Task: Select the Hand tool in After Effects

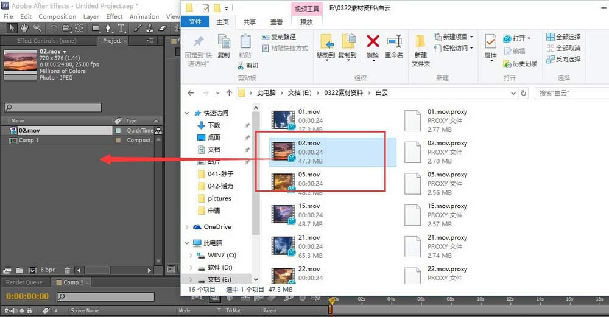Action: 24,28
